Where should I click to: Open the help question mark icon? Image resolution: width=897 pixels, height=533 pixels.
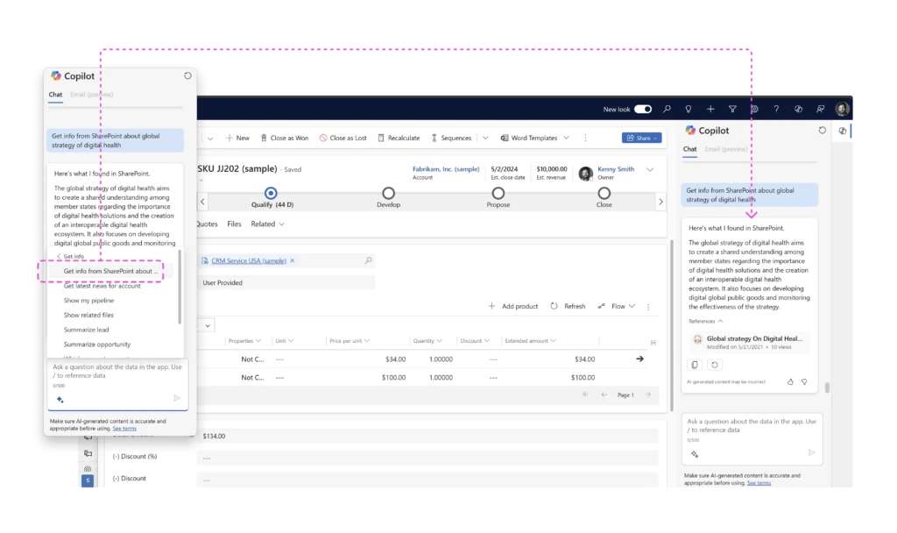click(776, 110)
